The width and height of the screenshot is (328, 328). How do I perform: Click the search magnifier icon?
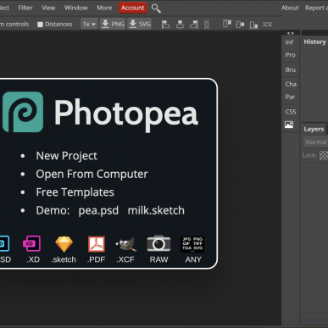pos(156,8)
